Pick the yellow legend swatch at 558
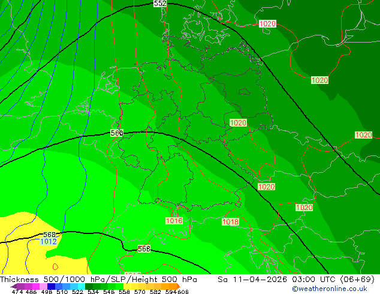The image size is (380, 294). coord(127,286)
